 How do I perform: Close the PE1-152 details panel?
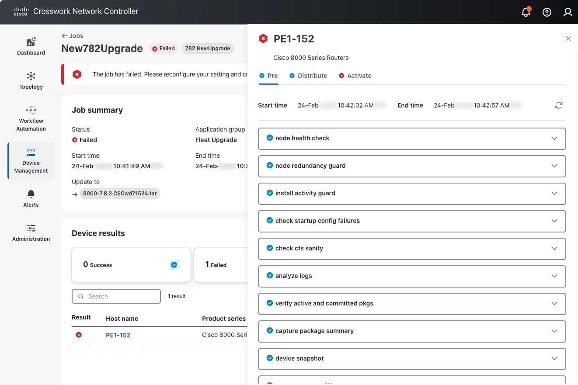coord(568,38)
